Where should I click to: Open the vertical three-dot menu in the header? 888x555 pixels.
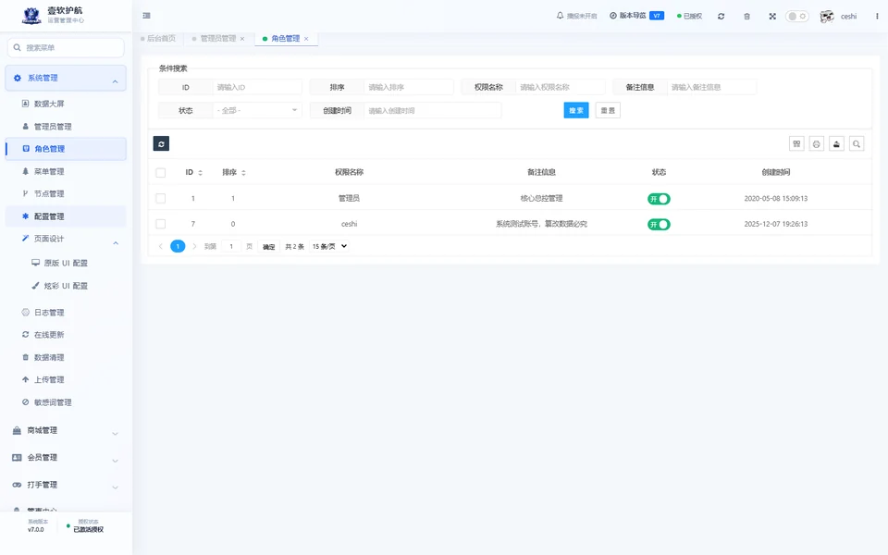point(877,17)
